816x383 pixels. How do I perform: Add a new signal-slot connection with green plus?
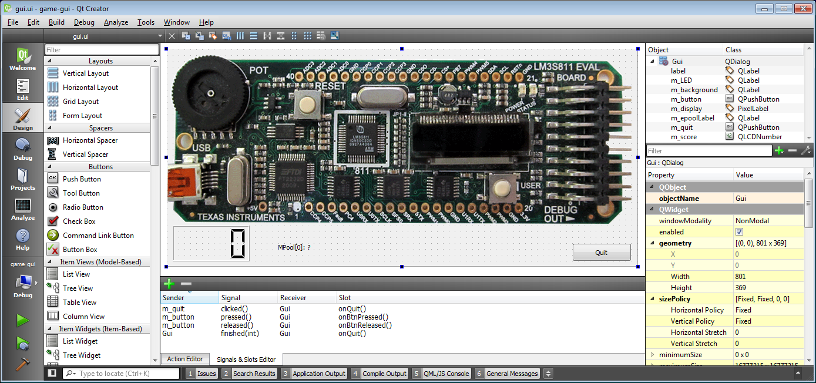tap(169, 284)
